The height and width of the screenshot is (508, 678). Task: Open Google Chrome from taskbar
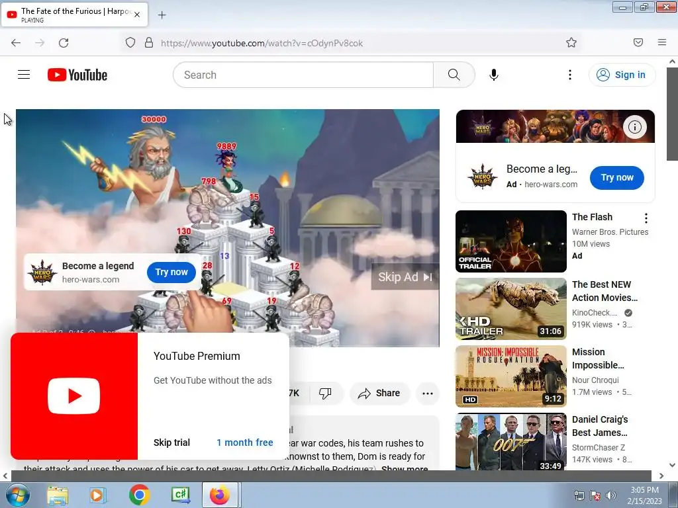139,495
